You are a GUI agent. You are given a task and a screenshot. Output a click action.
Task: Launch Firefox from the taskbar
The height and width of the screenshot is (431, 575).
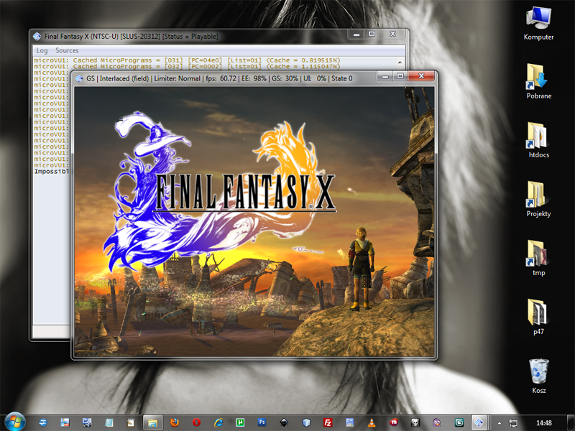[x=175, y=422]
